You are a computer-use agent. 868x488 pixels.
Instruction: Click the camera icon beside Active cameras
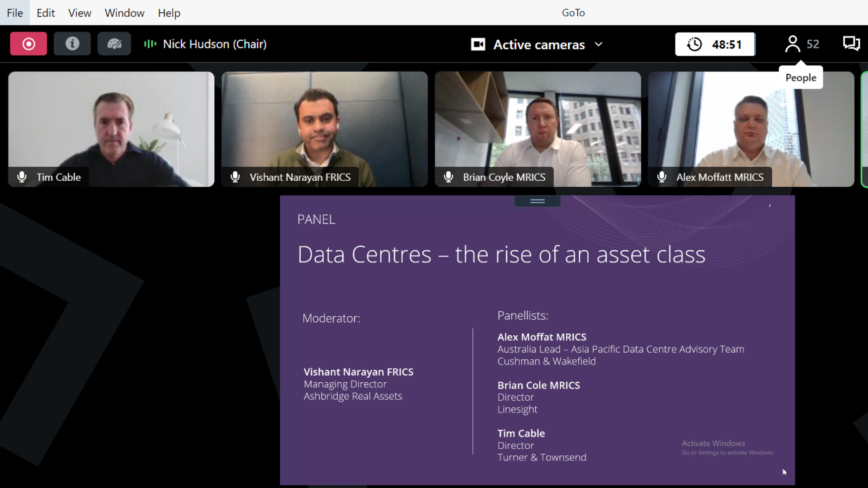[478, 44]
